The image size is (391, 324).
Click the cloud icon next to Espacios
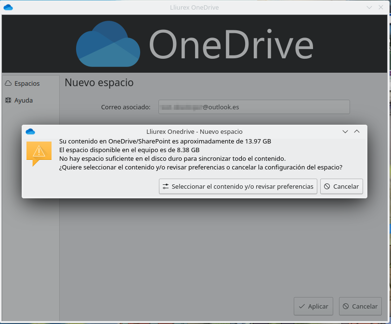[8, 83]
